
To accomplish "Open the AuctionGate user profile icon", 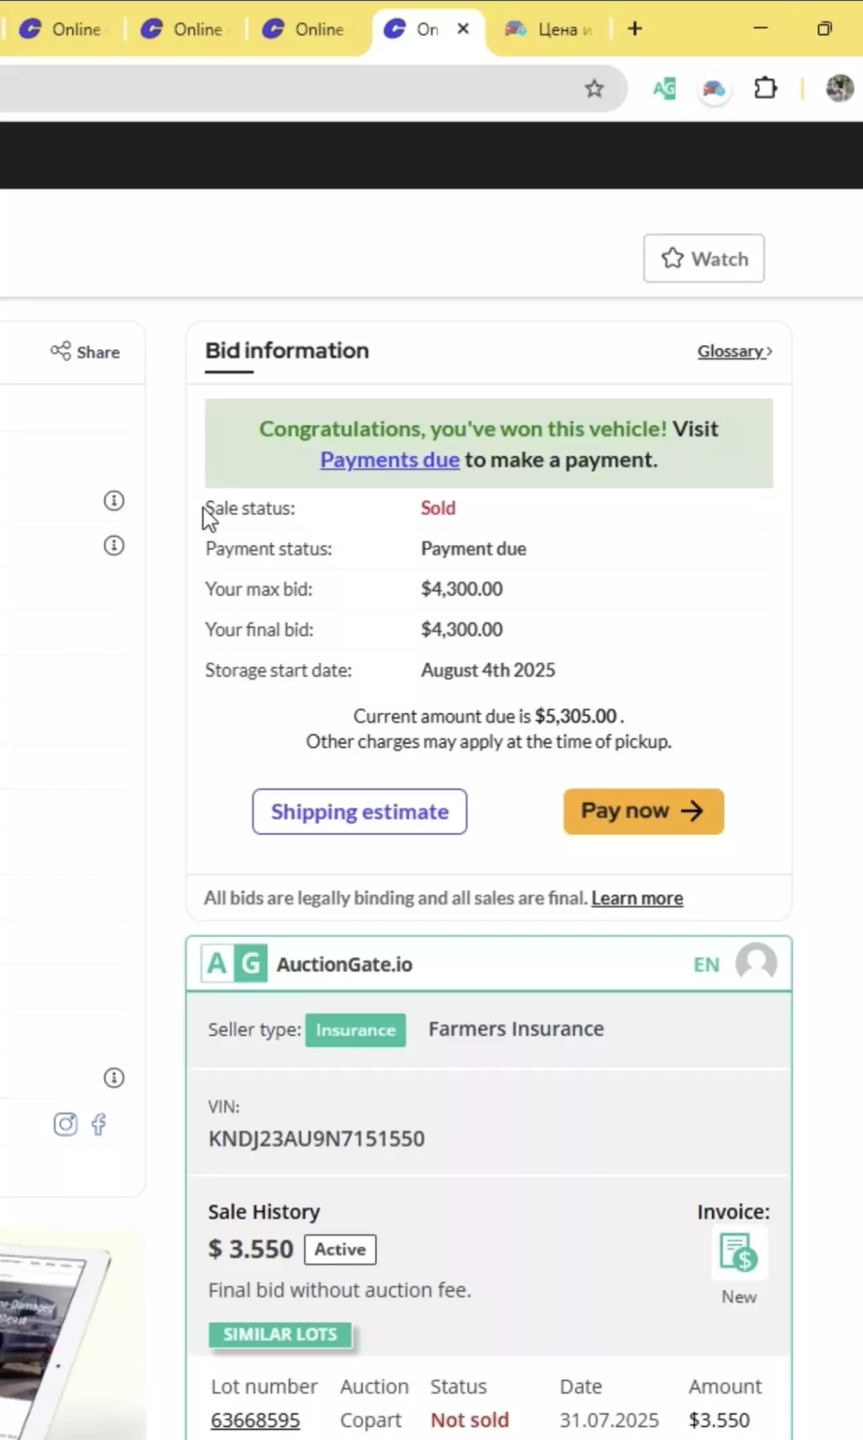I will pos(756,963).
